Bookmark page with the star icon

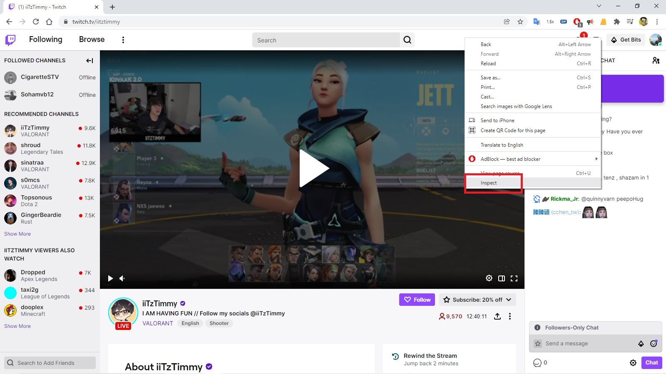[520, 22]
